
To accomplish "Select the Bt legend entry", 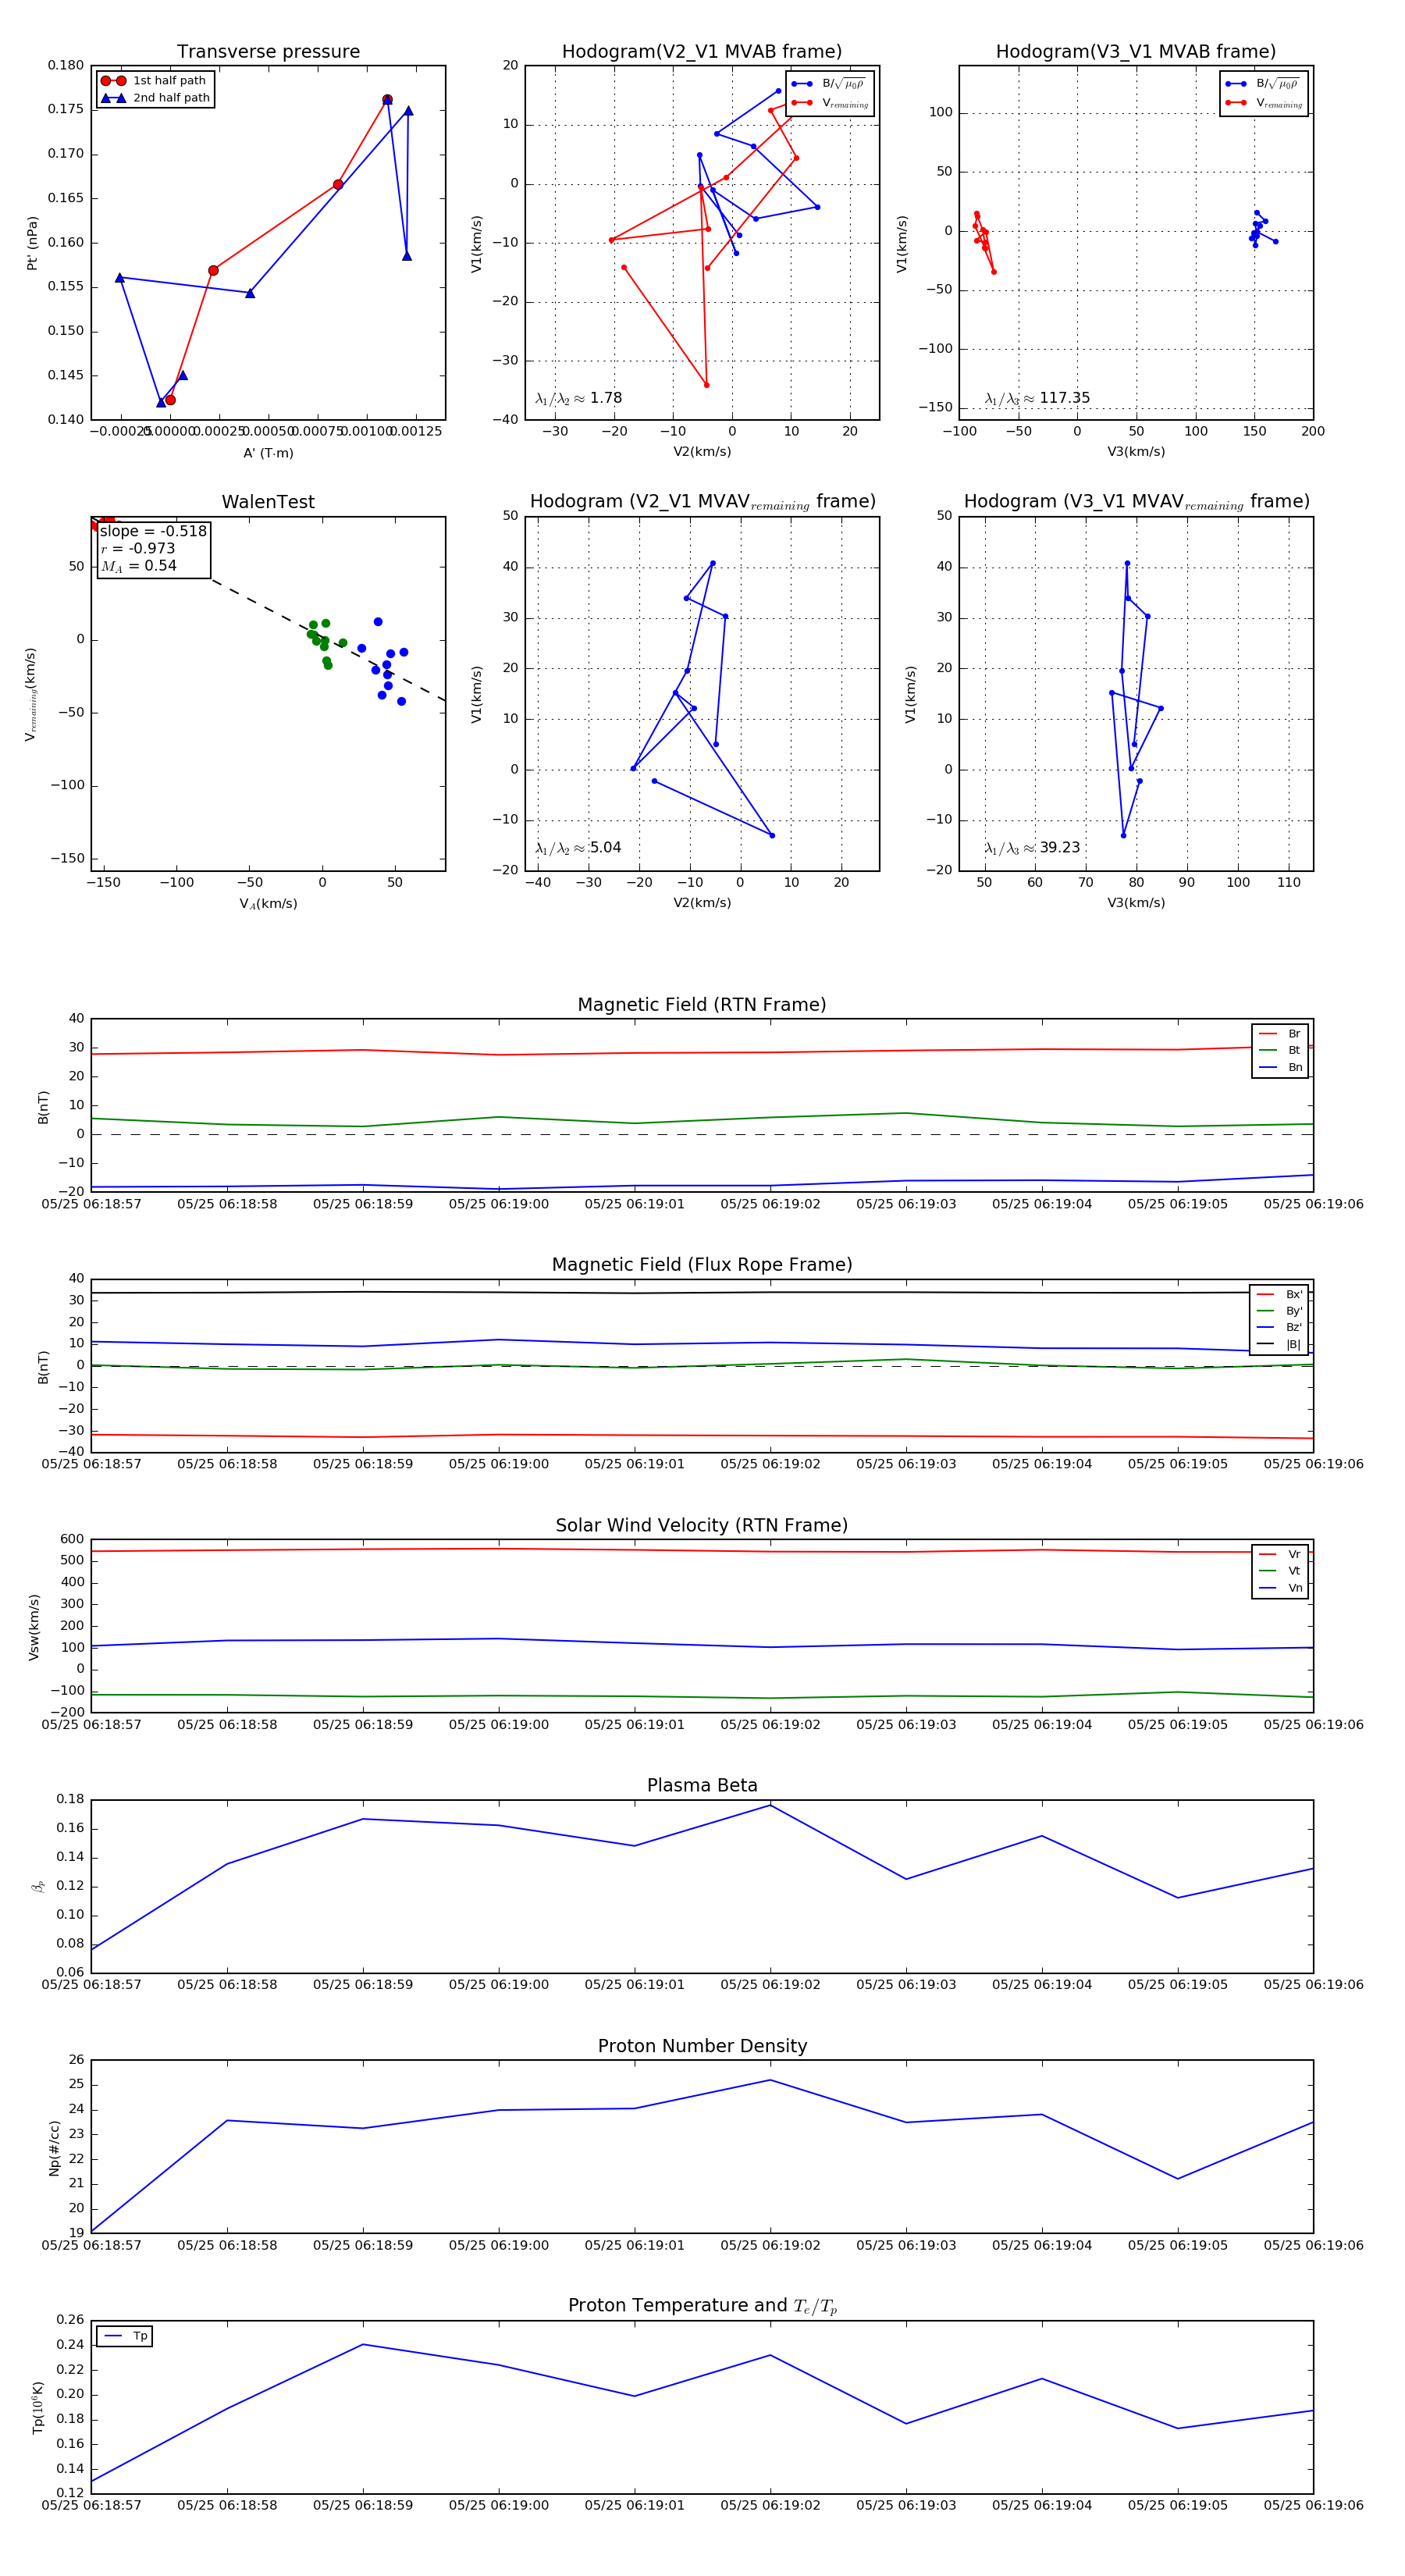I will click(x=1280, y=1051).
